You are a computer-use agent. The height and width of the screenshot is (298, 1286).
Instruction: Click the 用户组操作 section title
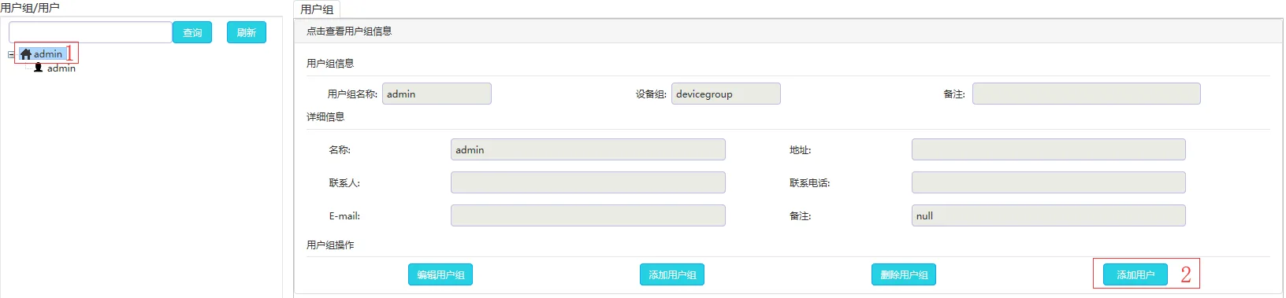(x=330, y=245)
